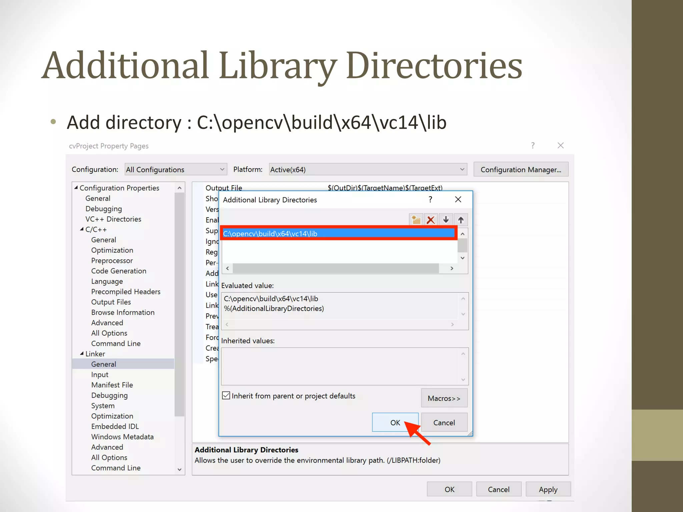Select Input under Linker
Viewport: 683px width, 512px height.
[x=100, y=375]
